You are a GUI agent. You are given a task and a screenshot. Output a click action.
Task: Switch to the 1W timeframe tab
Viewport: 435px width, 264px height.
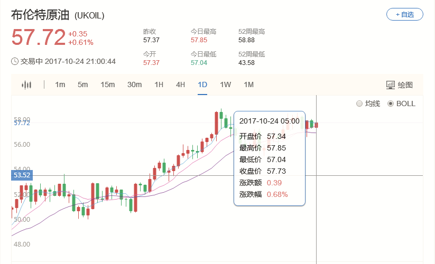[226, 84]
